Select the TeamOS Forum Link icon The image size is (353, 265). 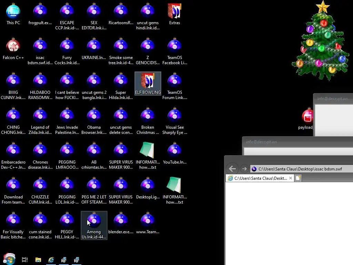coord(174,86)
